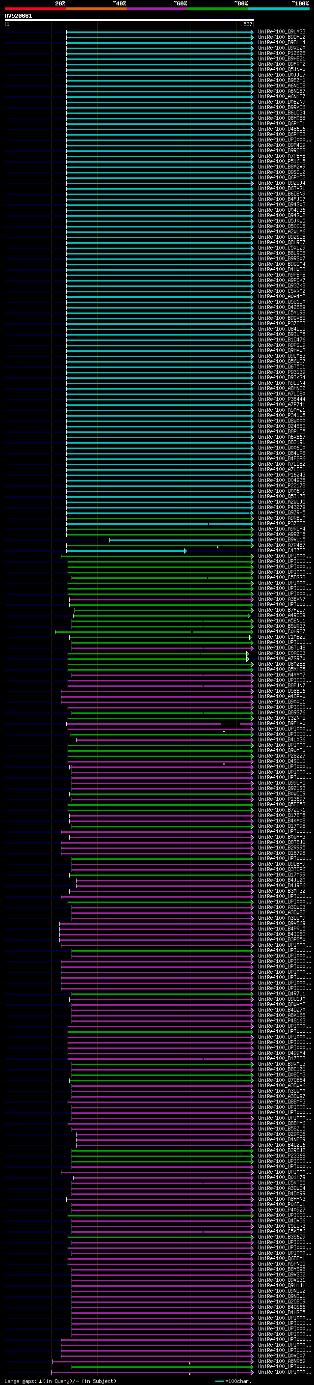Image resolution: width=314 pixels, height=1385 pixels.
Task: Select the UniRef100_O82191 label
Action: click(282, 442)
